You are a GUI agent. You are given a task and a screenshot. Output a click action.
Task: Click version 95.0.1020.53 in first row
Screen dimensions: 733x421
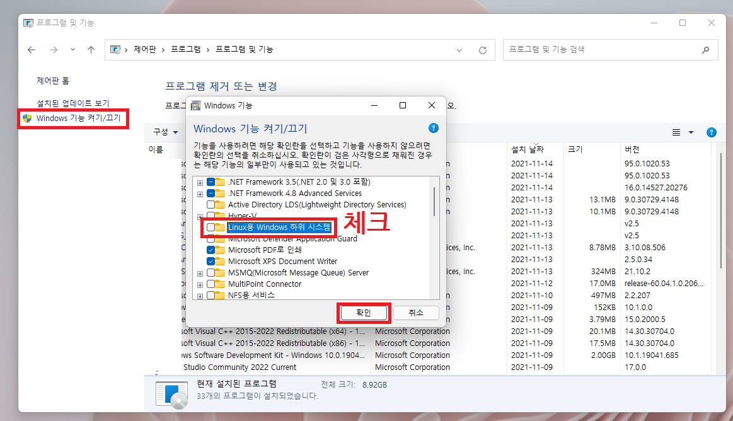[647, 163]
